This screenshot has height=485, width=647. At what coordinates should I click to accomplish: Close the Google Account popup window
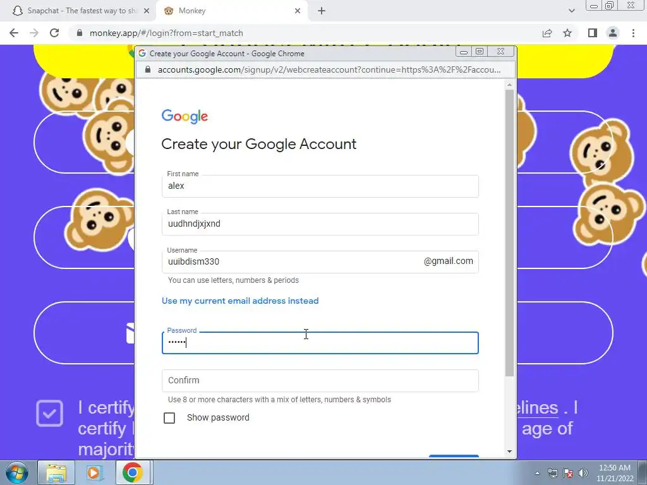click(x=501, y=52)
